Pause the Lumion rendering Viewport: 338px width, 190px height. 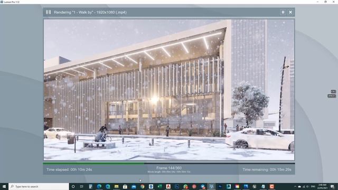[x=283, y=12]
